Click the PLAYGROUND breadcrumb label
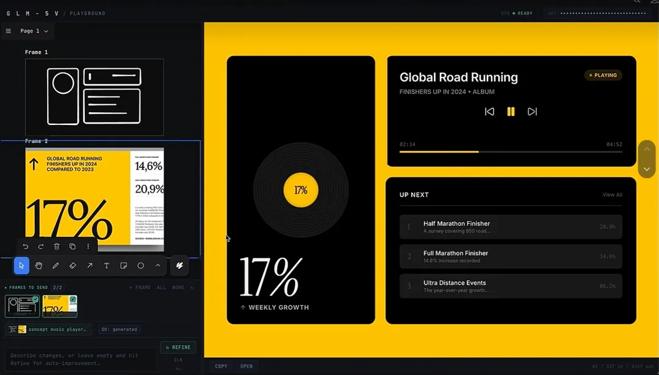Screen dimensions: 659x375 (87, 13)
